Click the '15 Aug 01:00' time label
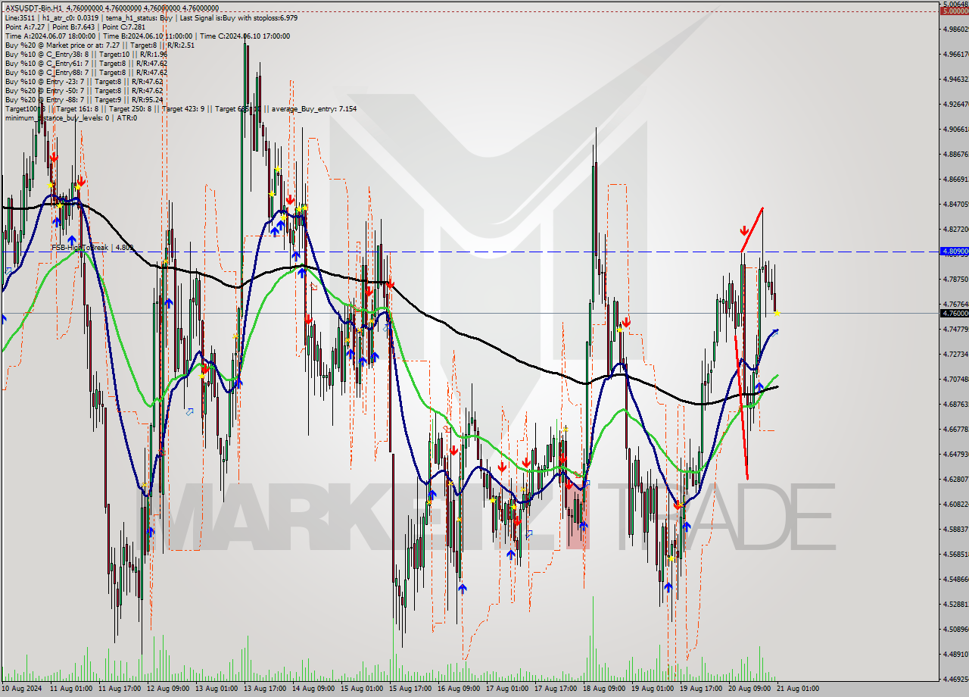Viewport: 969px width, 697px height. click(362, 689)
